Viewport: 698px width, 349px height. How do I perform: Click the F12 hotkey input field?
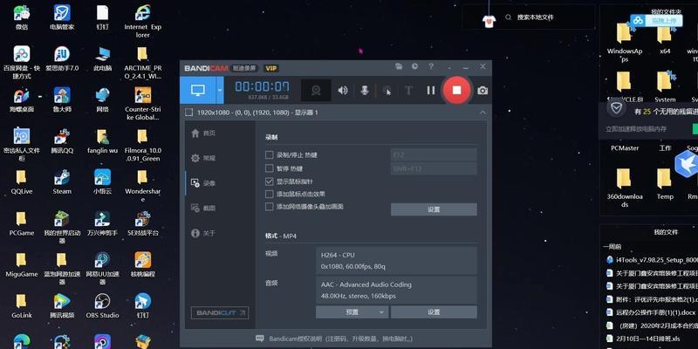(434, 155)
